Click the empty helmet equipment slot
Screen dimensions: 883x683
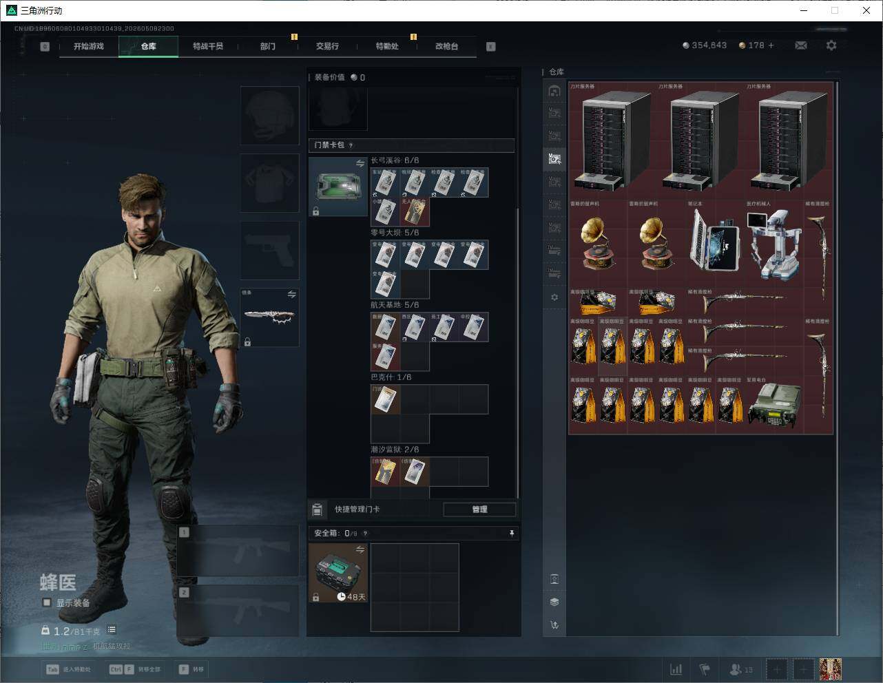[269, 115]
